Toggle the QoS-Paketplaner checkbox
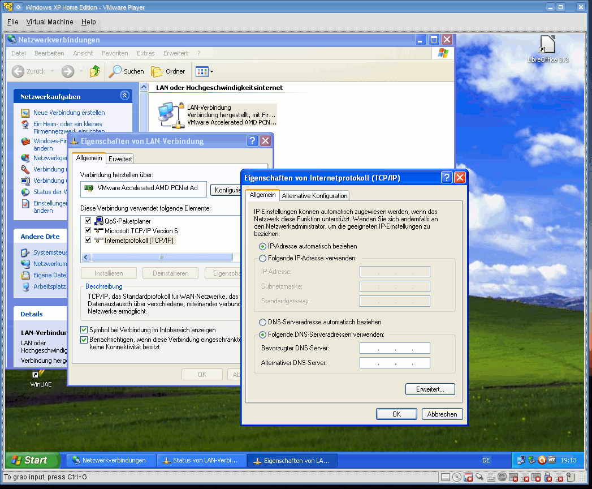The image size is (592, 489). tap(88, 220)
